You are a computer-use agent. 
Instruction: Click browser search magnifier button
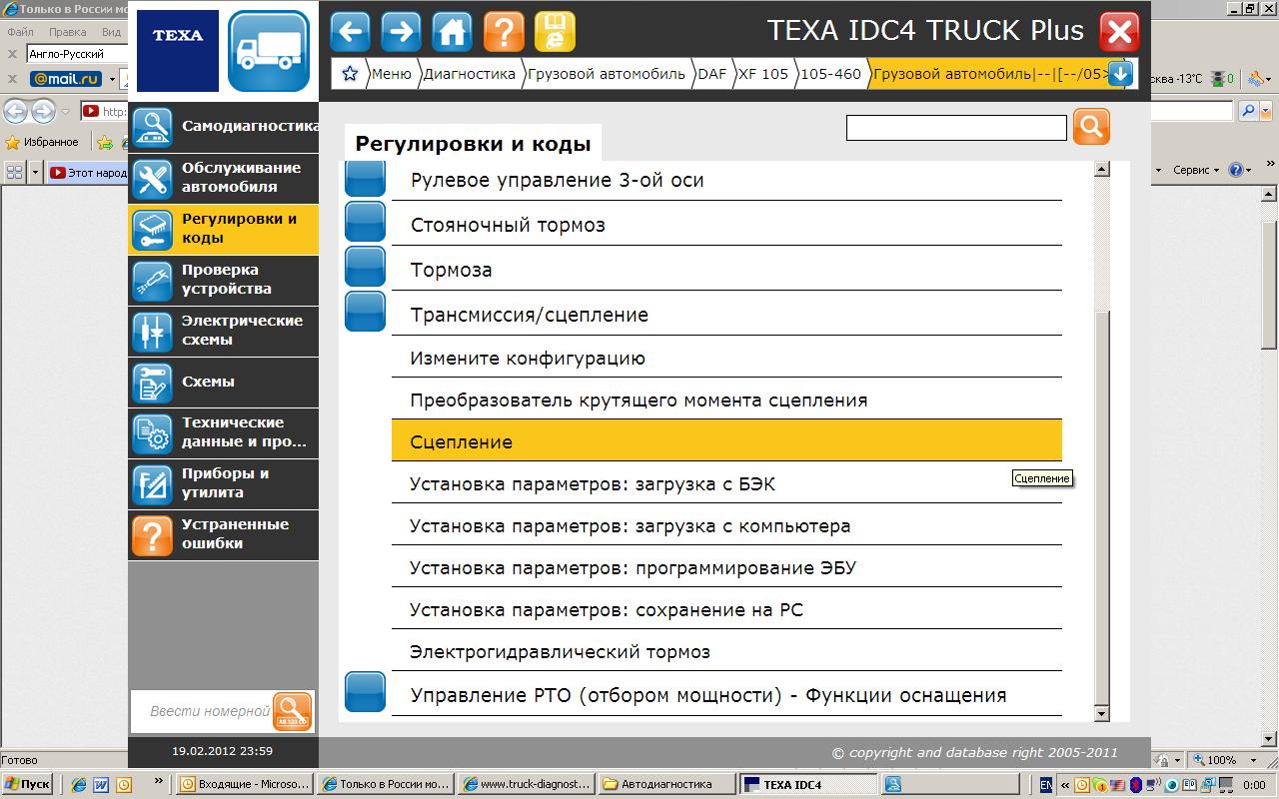(1249, 111)
